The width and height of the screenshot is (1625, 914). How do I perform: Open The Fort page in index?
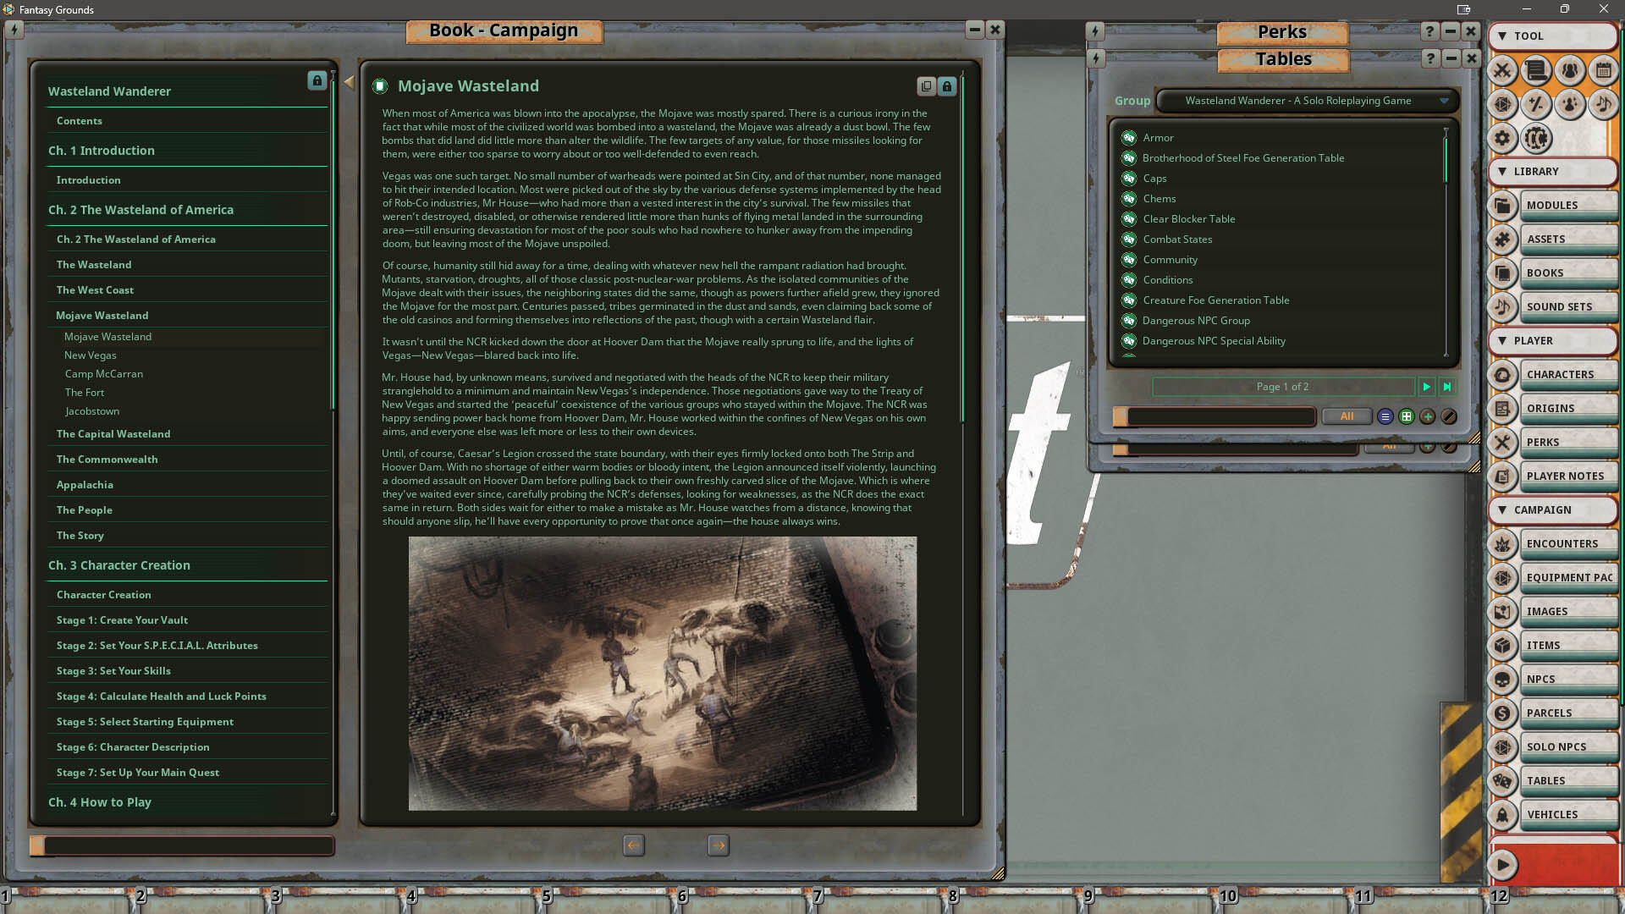[x=85, y=393]
